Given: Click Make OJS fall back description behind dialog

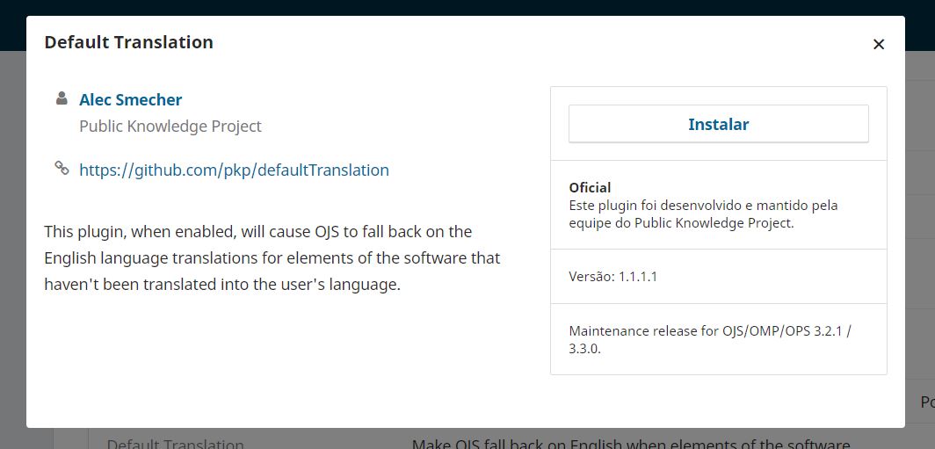Looking at the screenshot, I should (630, 443).
